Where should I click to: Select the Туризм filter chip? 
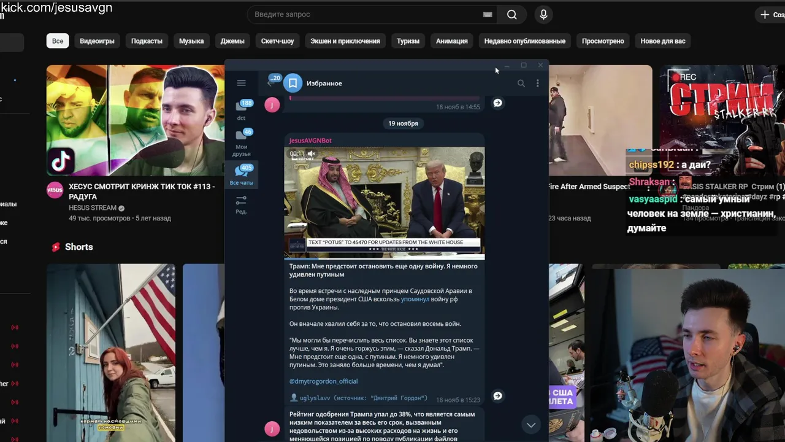(408, 41)
